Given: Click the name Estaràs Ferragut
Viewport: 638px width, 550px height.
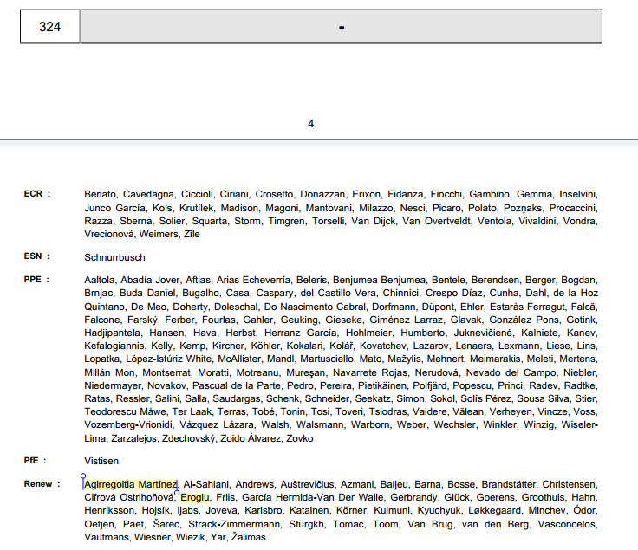Looking at the screenshot, I should (527, 307).
